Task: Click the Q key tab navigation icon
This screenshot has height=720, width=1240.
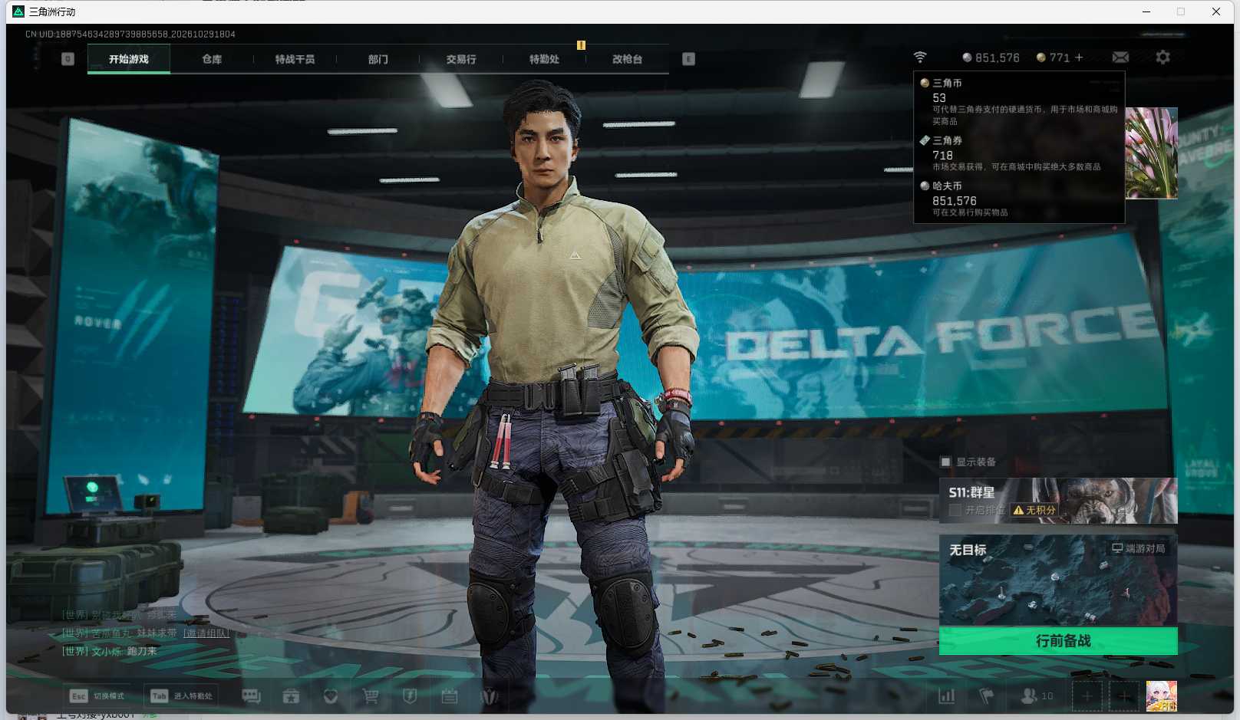Action: tap(68, 59)
